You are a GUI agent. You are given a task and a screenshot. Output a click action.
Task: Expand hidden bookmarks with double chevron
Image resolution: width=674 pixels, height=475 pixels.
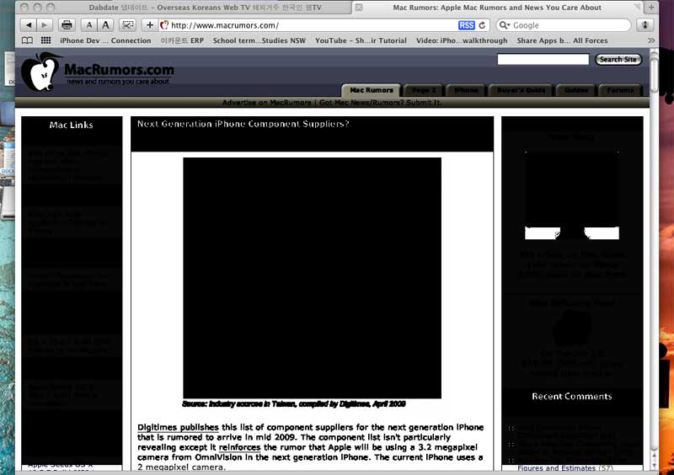(651, 40)
